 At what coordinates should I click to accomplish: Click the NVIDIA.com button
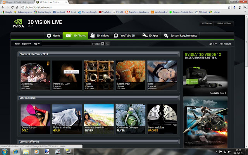[207, 23]
